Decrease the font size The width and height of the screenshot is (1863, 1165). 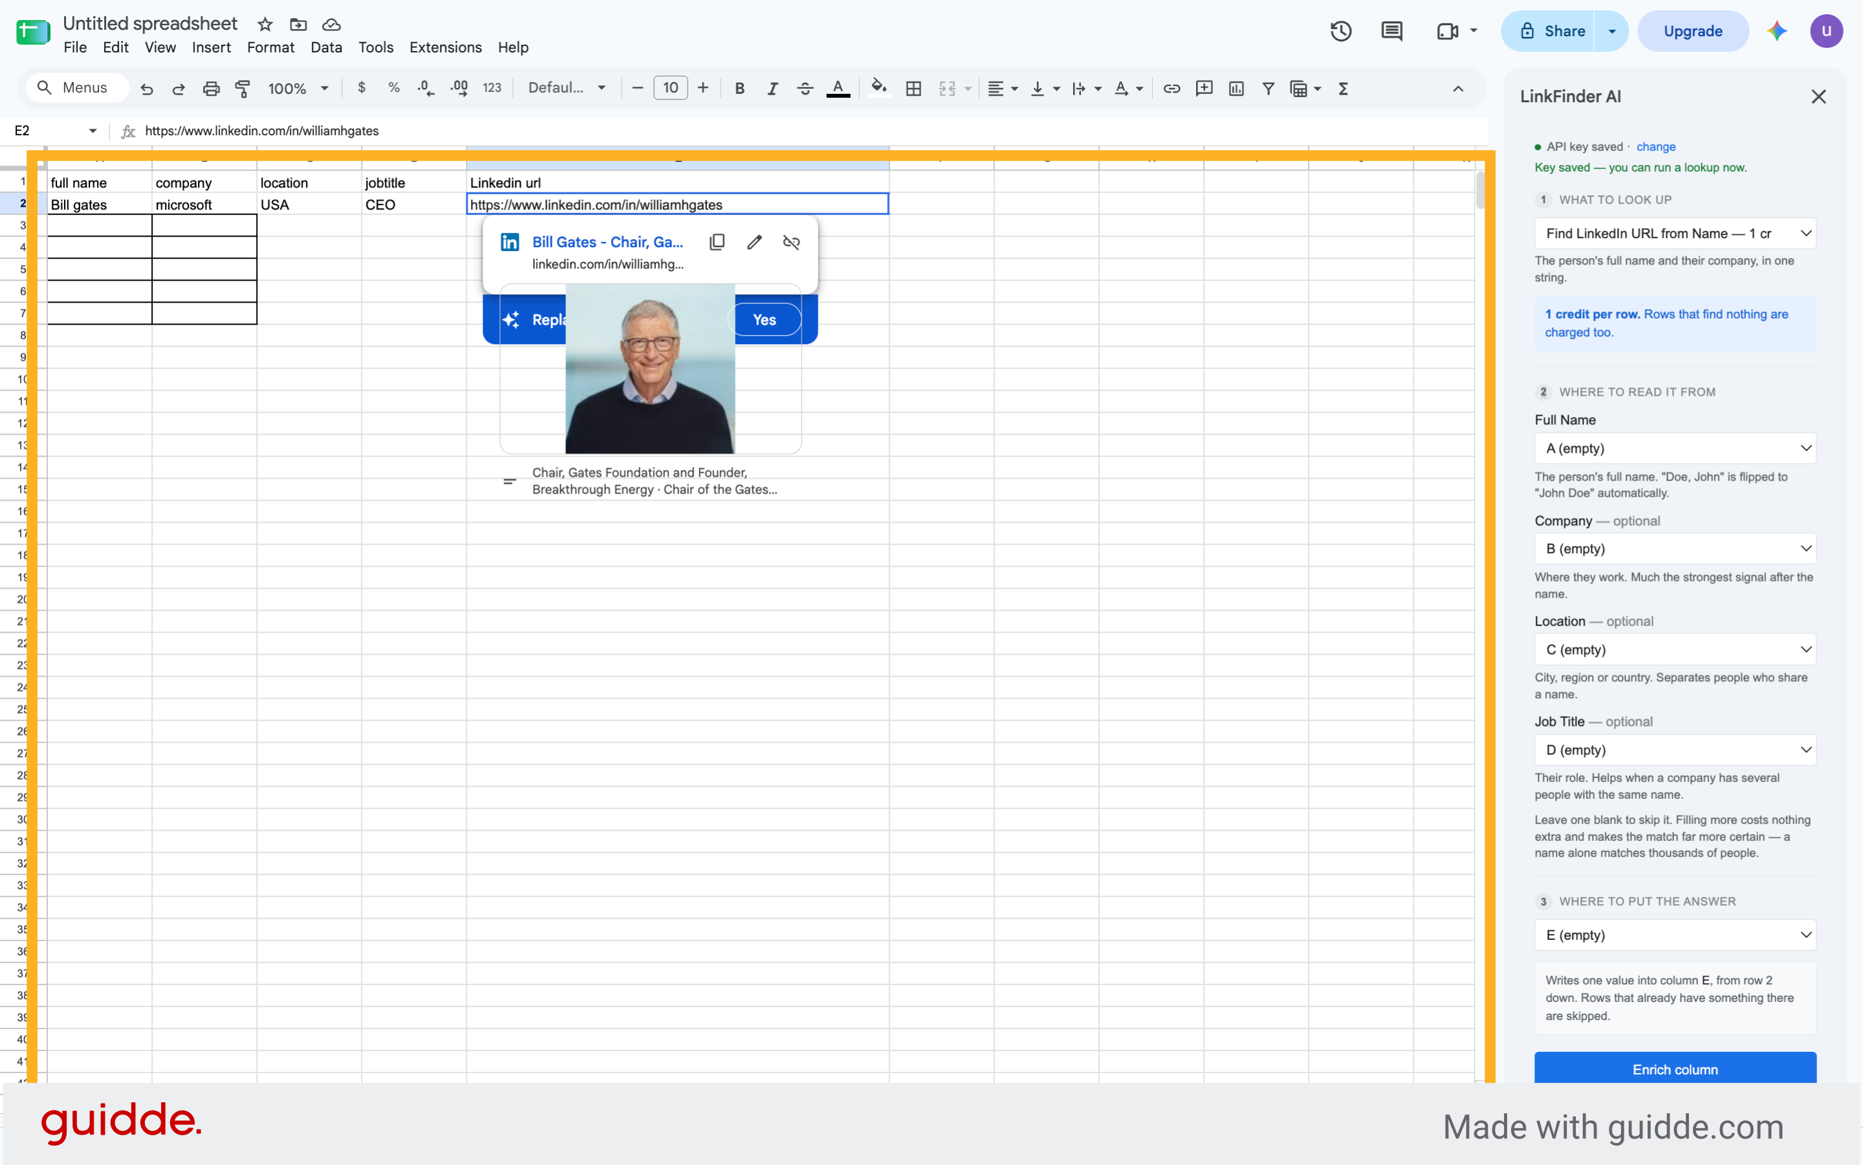pyautogui.click(x=637, y=88)
